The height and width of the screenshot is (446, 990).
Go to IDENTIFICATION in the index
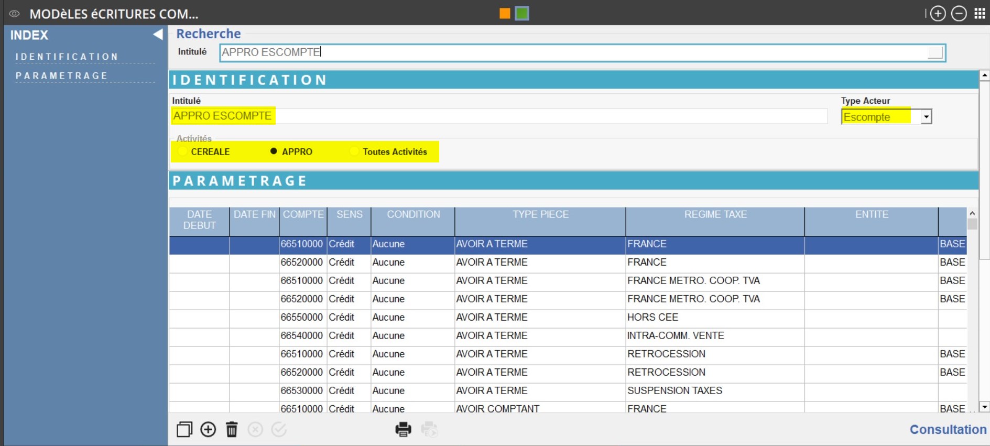point(67,57)
